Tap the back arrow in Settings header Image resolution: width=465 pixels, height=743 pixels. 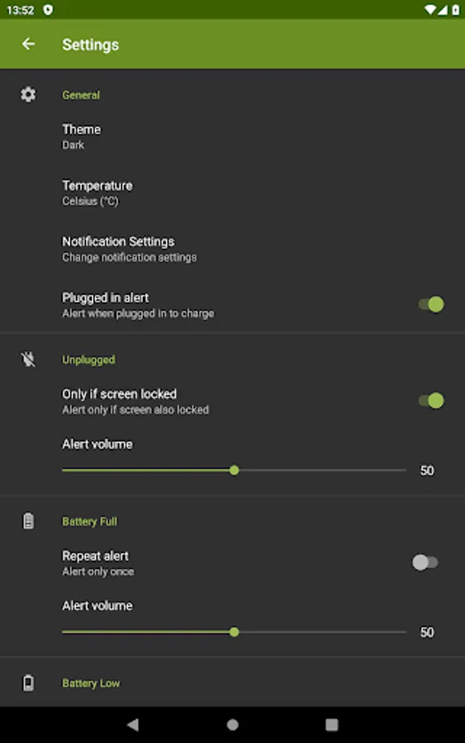[x=28, y=44]
